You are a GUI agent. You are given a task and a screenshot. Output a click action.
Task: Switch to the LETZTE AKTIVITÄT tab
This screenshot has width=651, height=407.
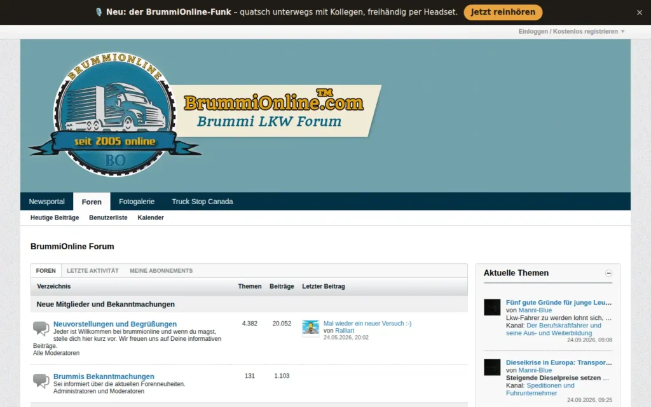pyautogui.click(x=93, y=271)
